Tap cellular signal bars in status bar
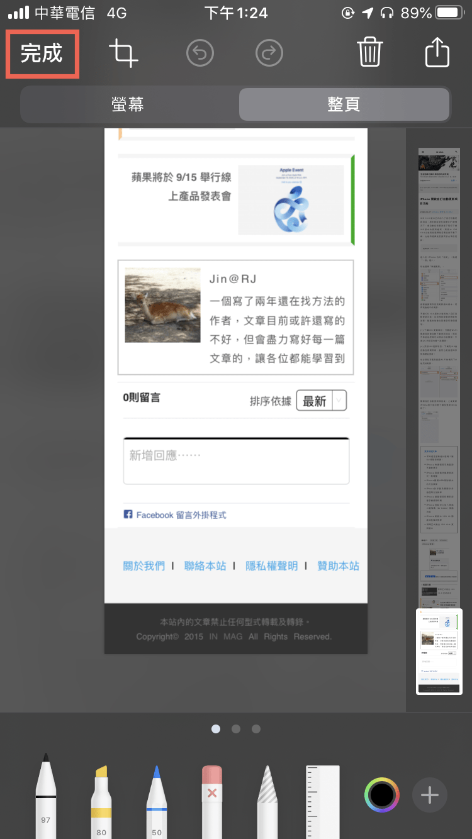Viewport: 472px width, 839px height. tap(19, 13)
